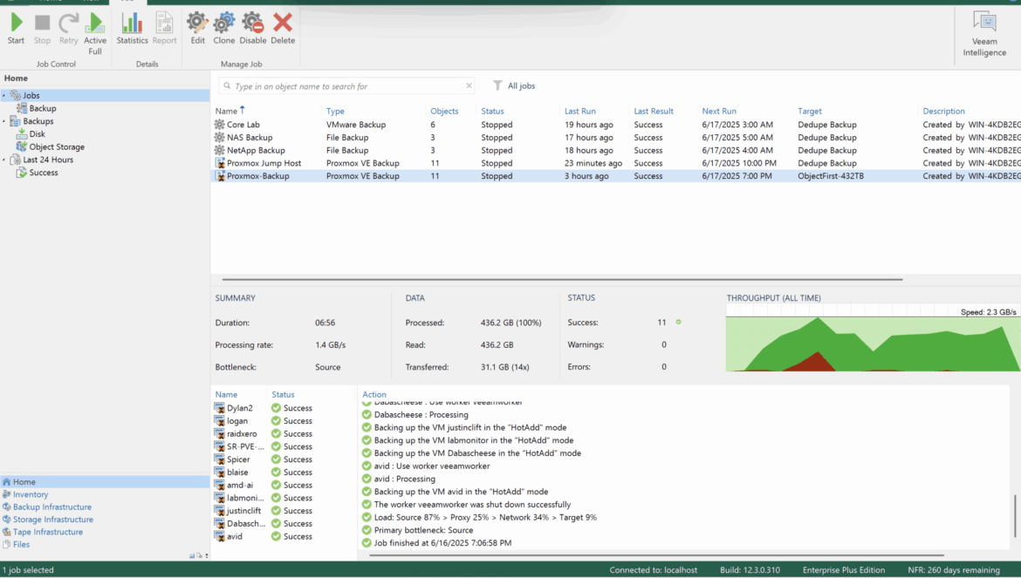Screen dimensions: 1021x578
Task: Open Veeam Intelligence
Action: [x=984, y=34]
